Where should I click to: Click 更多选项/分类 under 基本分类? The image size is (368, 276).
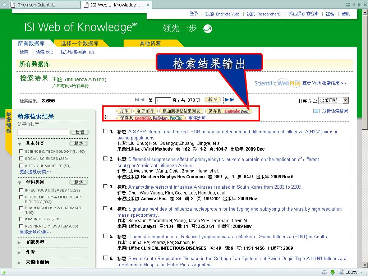coord(35,172)
